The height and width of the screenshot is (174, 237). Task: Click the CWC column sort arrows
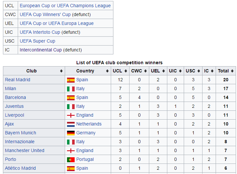145,71
